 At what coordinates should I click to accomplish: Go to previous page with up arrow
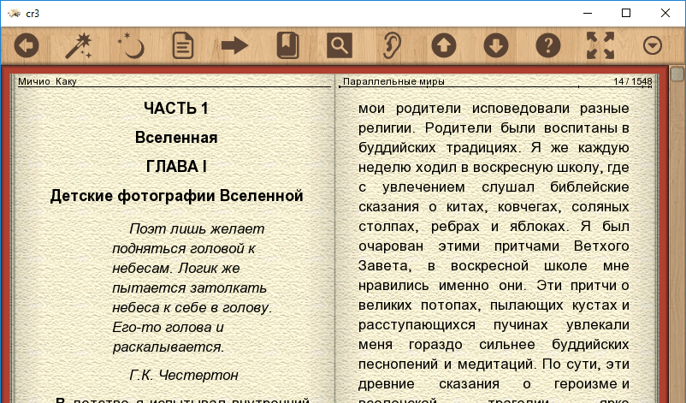point(444,45)
